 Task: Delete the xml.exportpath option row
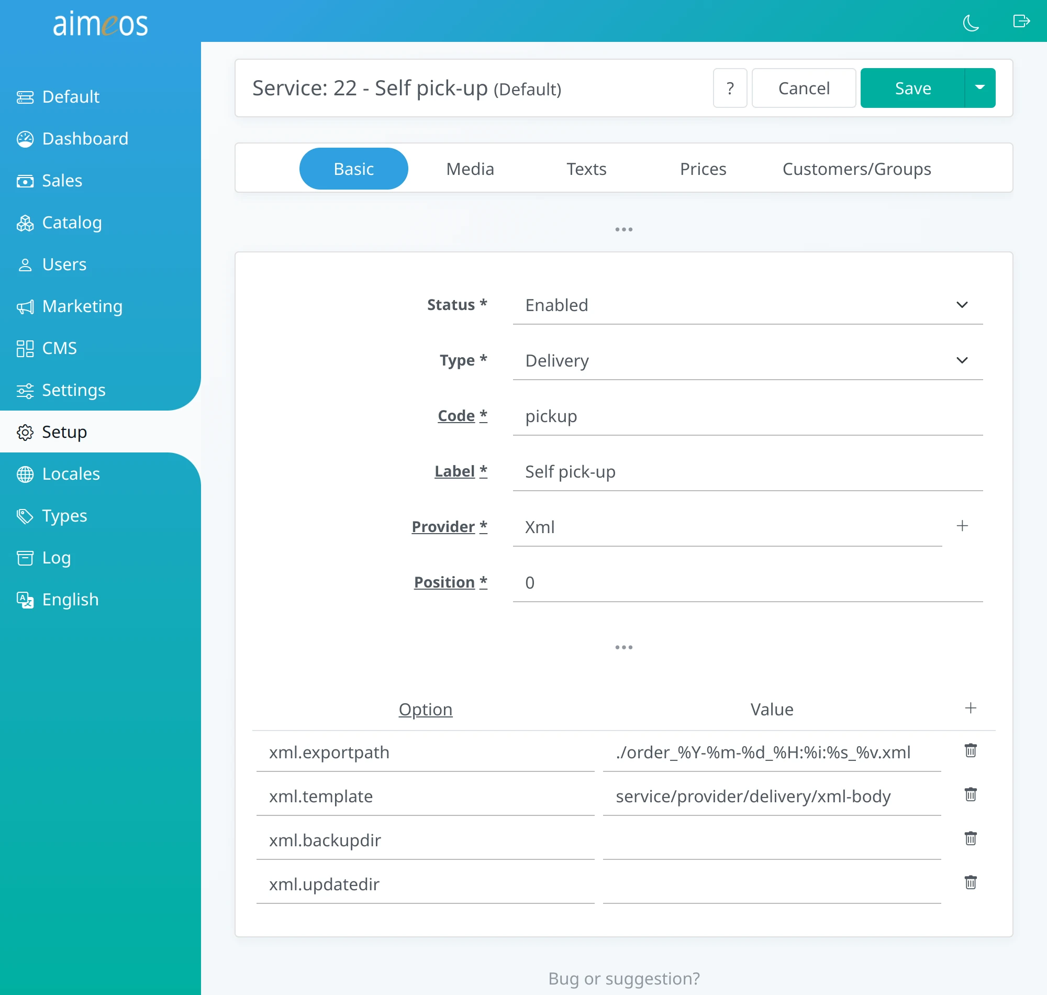(970, 750)
